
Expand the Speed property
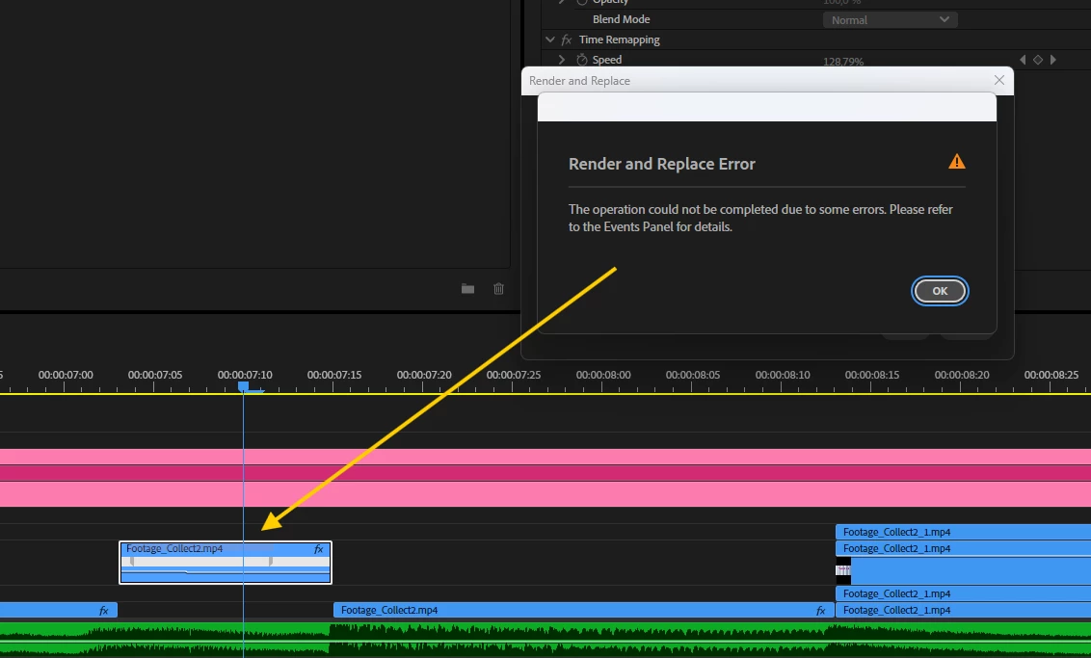point(562,60)
